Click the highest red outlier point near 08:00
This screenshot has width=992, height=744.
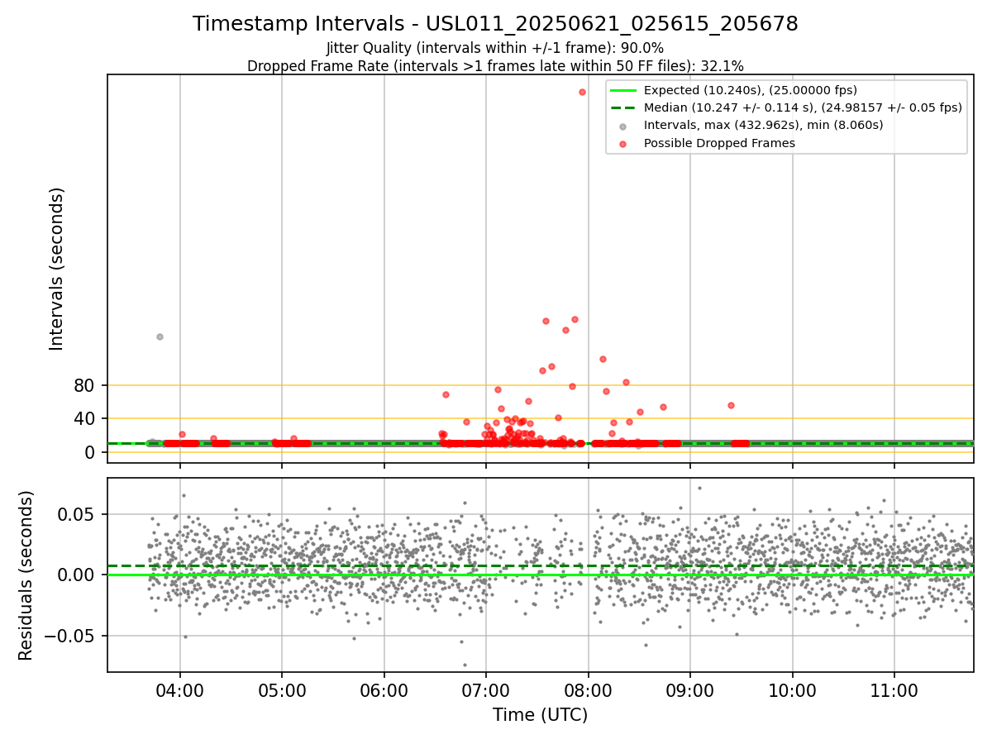coord(582,92)
